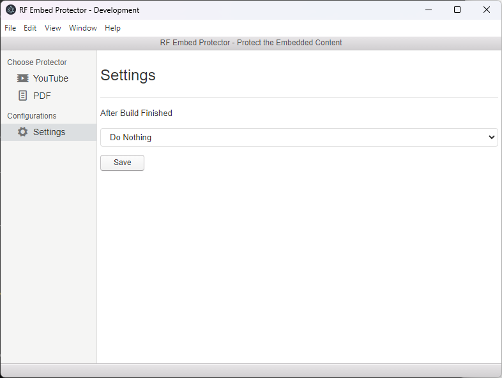Select the PDF protector label
This screenshot has height=378, width=502.
click(42, 96)
